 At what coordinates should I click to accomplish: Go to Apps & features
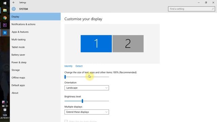[x=35, y=32]
